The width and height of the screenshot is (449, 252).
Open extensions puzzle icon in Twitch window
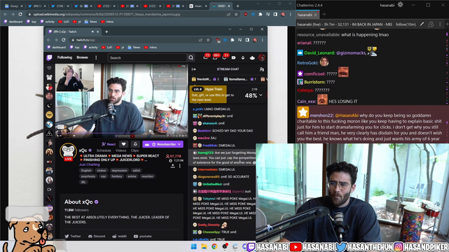(232, 40)
